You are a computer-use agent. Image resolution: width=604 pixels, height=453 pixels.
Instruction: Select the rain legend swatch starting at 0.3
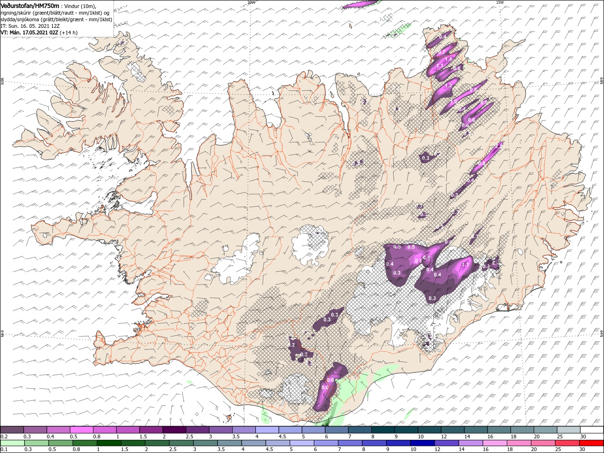37,443
